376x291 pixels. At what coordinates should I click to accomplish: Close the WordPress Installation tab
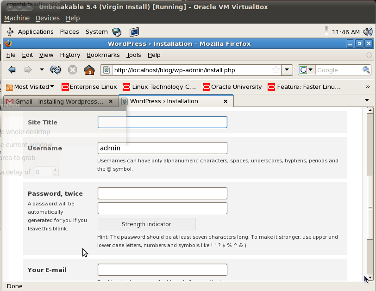226,101
